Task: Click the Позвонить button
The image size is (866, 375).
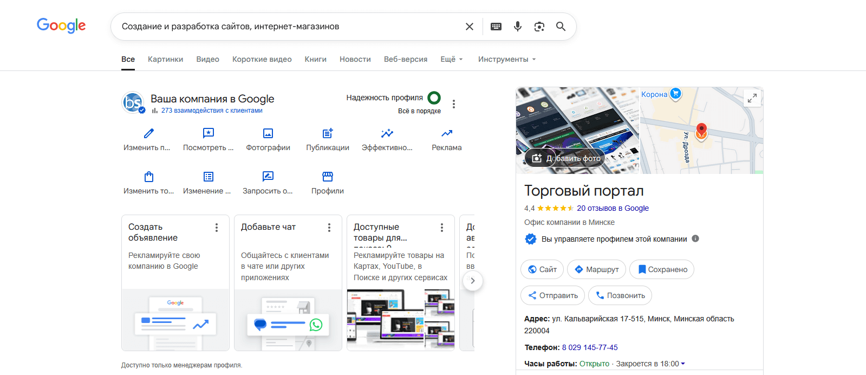Action: click(620, 295)
